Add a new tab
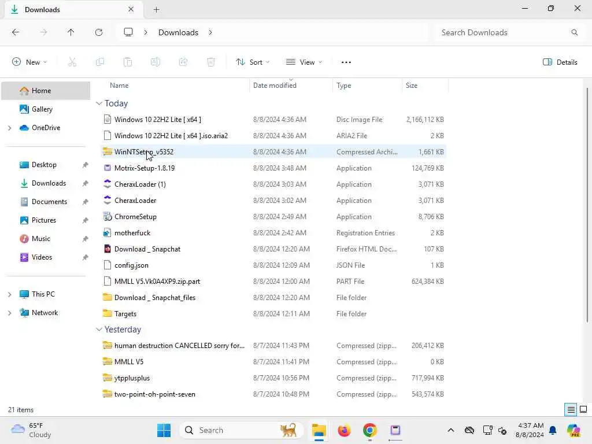The image size is (592, 444). coord(156,10)
